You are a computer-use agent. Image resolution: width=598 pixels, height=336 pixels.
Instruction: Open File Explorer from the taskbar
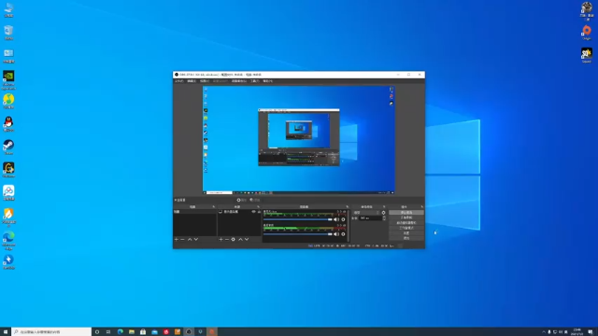[132, 332]
